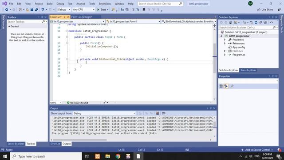Click the Save All icon

pos(36,10)
